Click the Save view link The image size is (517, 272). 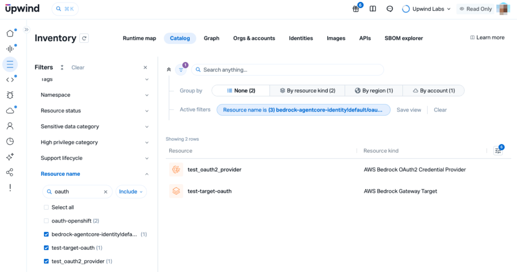[x=408, y=110]
